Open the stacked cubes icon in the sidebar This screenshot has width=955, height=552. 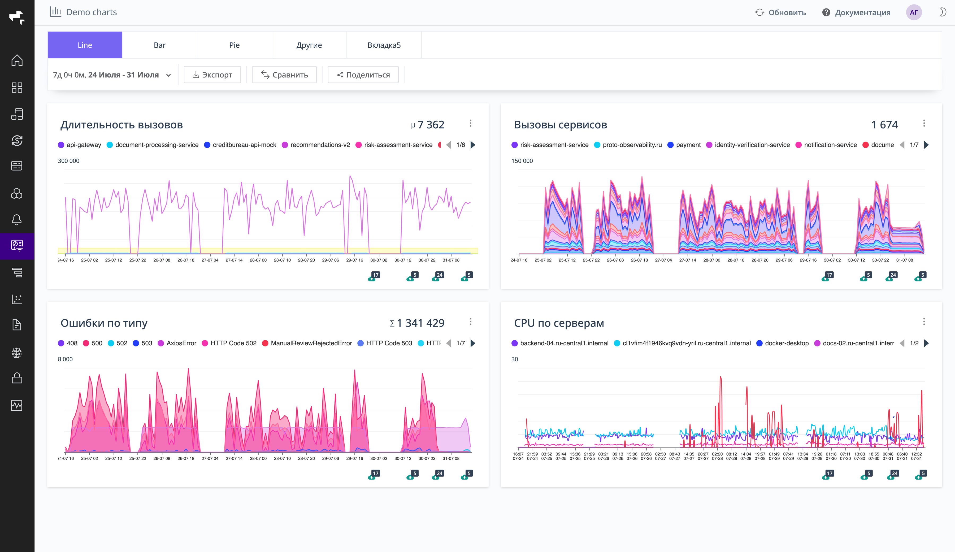tap(17, 193)
